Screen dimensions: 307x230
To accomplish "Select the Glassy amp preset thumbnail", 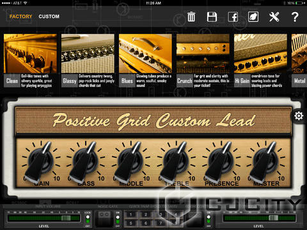I will [88, 54].
